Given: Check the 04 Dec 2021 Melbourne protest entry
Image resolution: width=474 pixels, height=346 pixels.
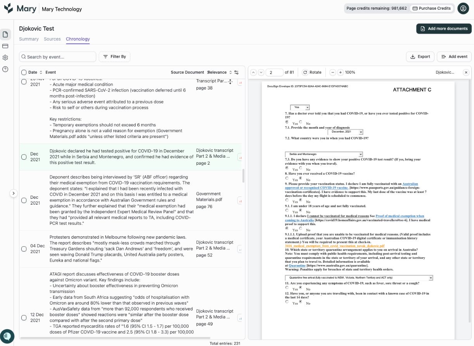Looking at the screenshot, I should click(x=24, y=250).
